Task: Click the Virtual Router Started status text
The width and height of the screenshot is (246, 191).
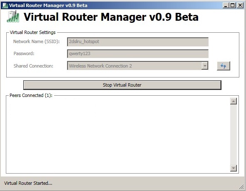Action: tap(28, 183)
